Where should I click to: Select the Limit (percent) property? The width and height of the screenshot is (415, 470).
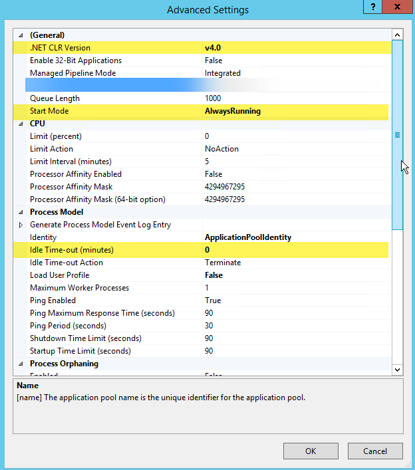click(56, 136)
